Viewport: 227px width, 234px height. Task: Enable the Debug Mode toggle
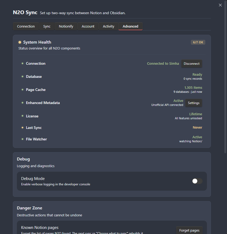(x=197, y=181)
